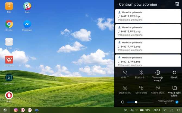Screen dimensions: 182x113
Task: Open the _1340917.RW2.xmp download notification
Action: 148,46
